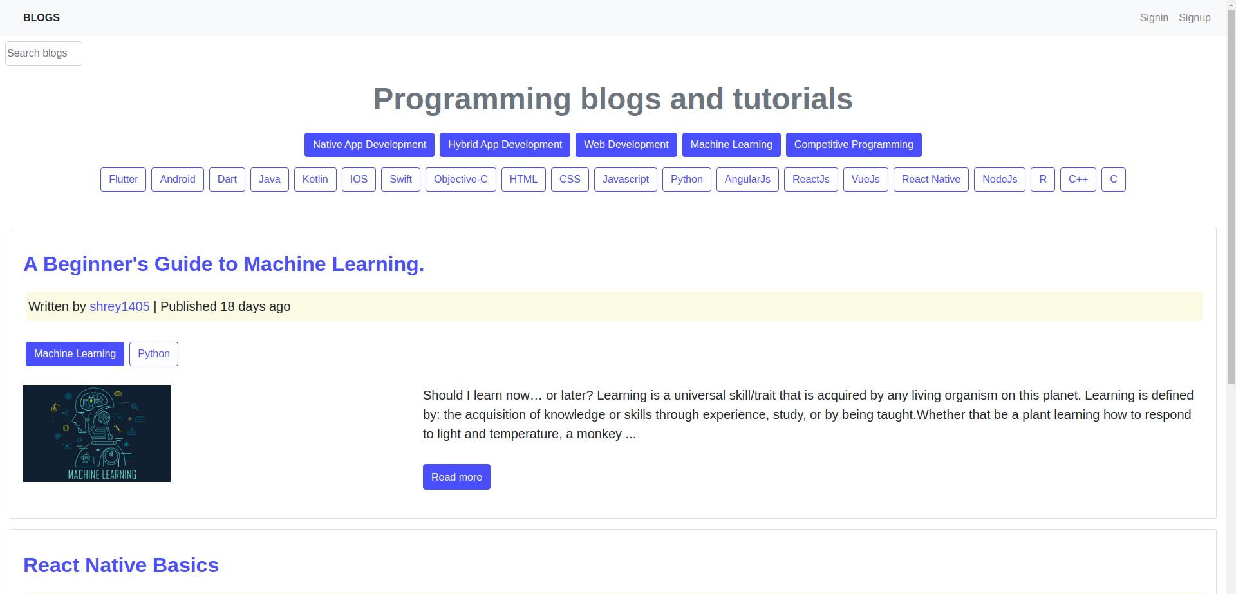Select the Java tag
Viewport: 1236px width, 594px height.
[270, 180]
